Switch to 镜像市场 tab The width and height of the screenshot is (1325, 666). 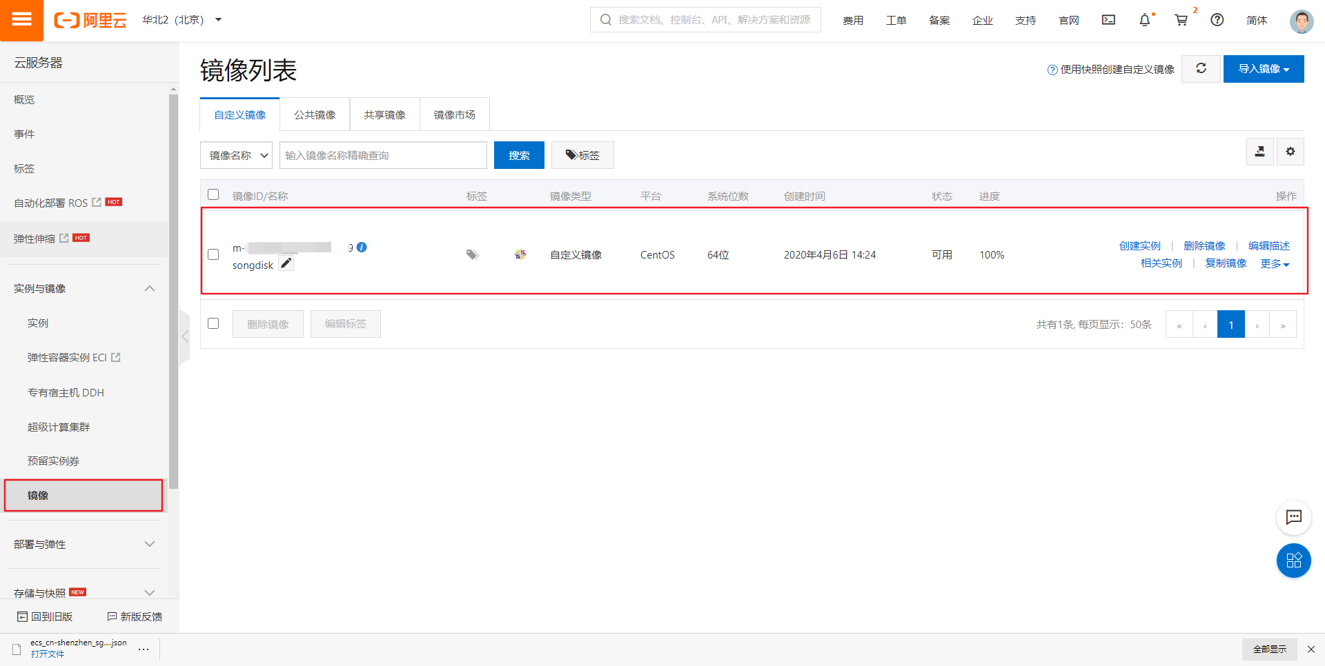point(454,114)
